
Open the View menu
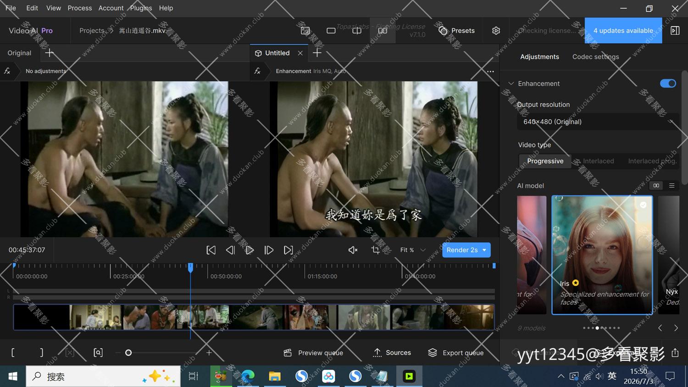pos(54,8)
